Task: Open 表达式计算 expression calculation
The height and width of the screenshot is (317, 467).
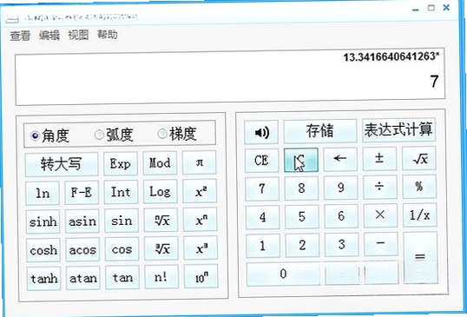Action: [x=398, y=130]
